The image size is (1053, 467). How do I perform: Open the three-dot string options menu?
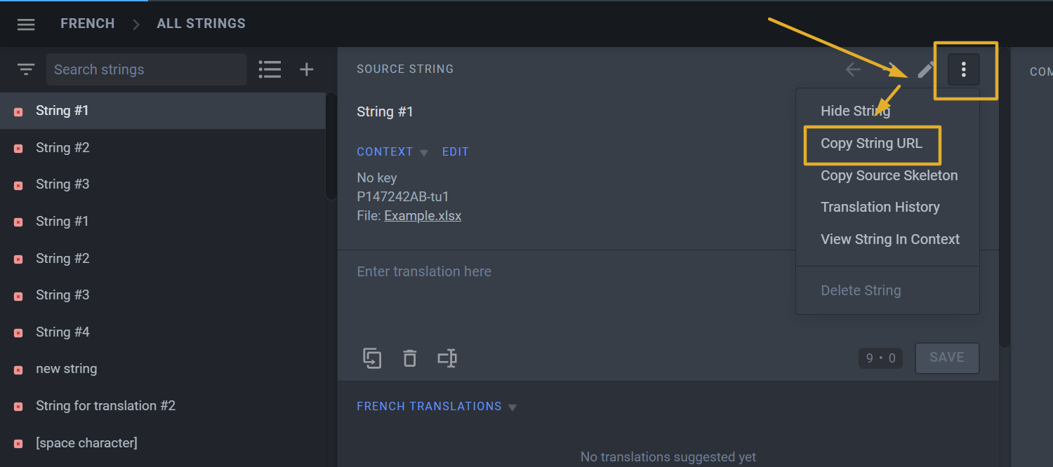tap(964, 69)
